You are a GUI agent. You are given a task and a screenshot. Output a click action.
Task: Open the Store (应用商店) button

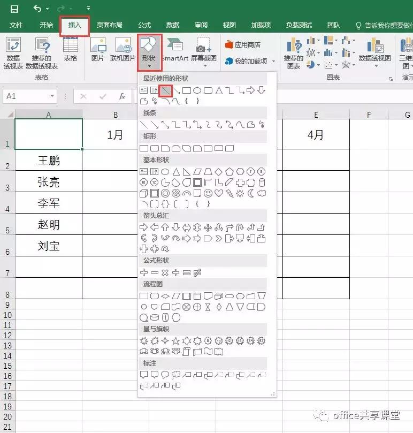243,45
